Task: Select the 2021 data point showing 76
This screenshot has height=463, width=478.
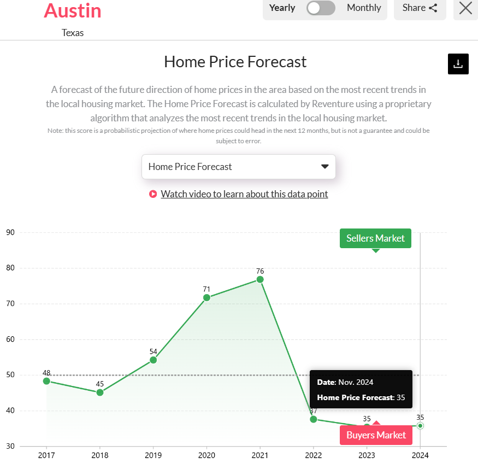Action: tap(260, 279)
